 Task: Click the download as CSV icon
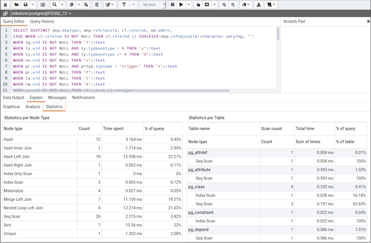click(x=259, y=5)
